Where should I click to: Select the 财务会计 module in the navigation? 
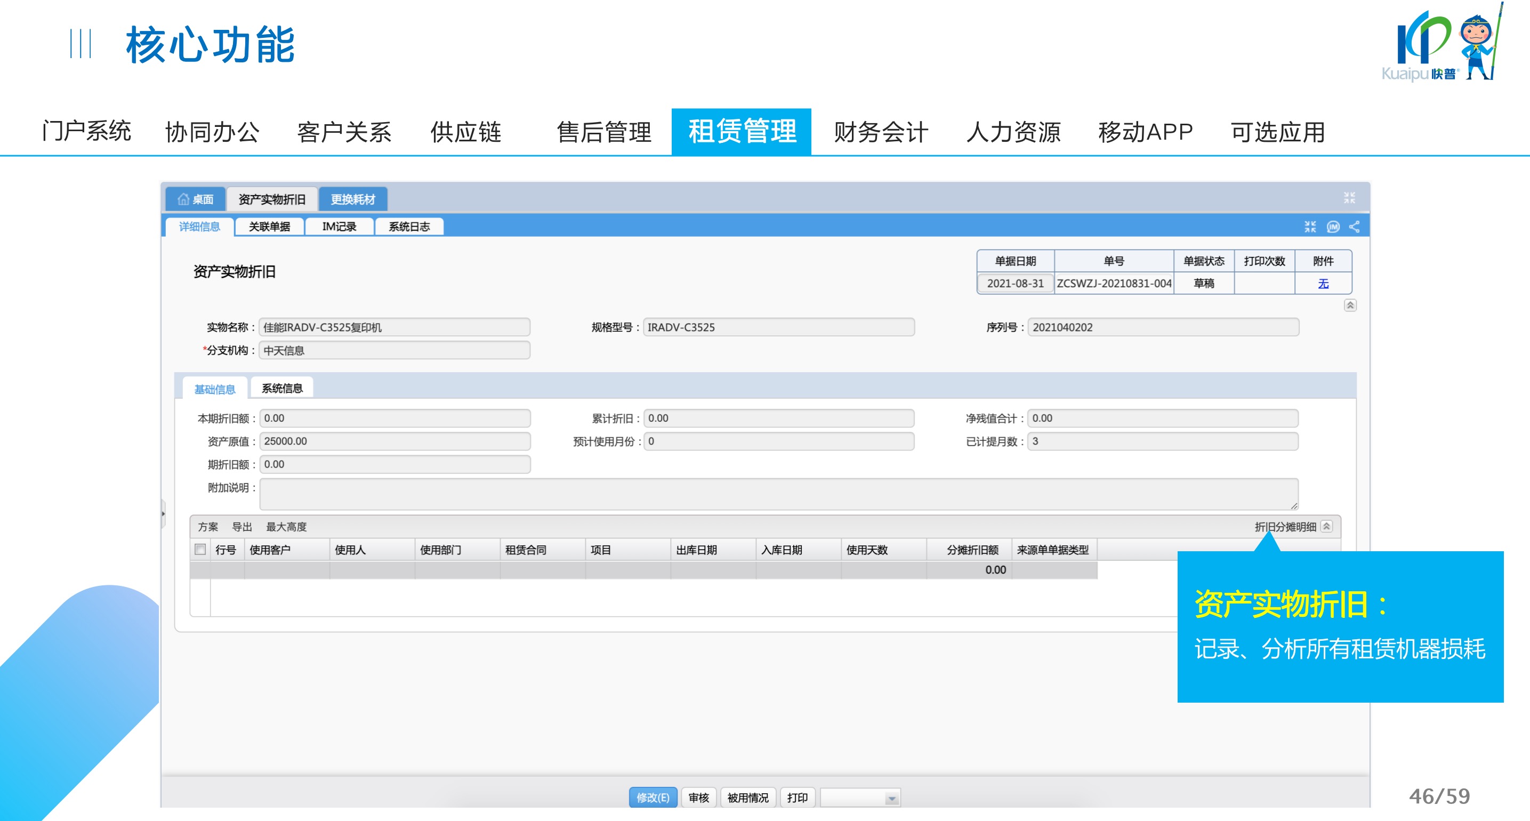880,132
